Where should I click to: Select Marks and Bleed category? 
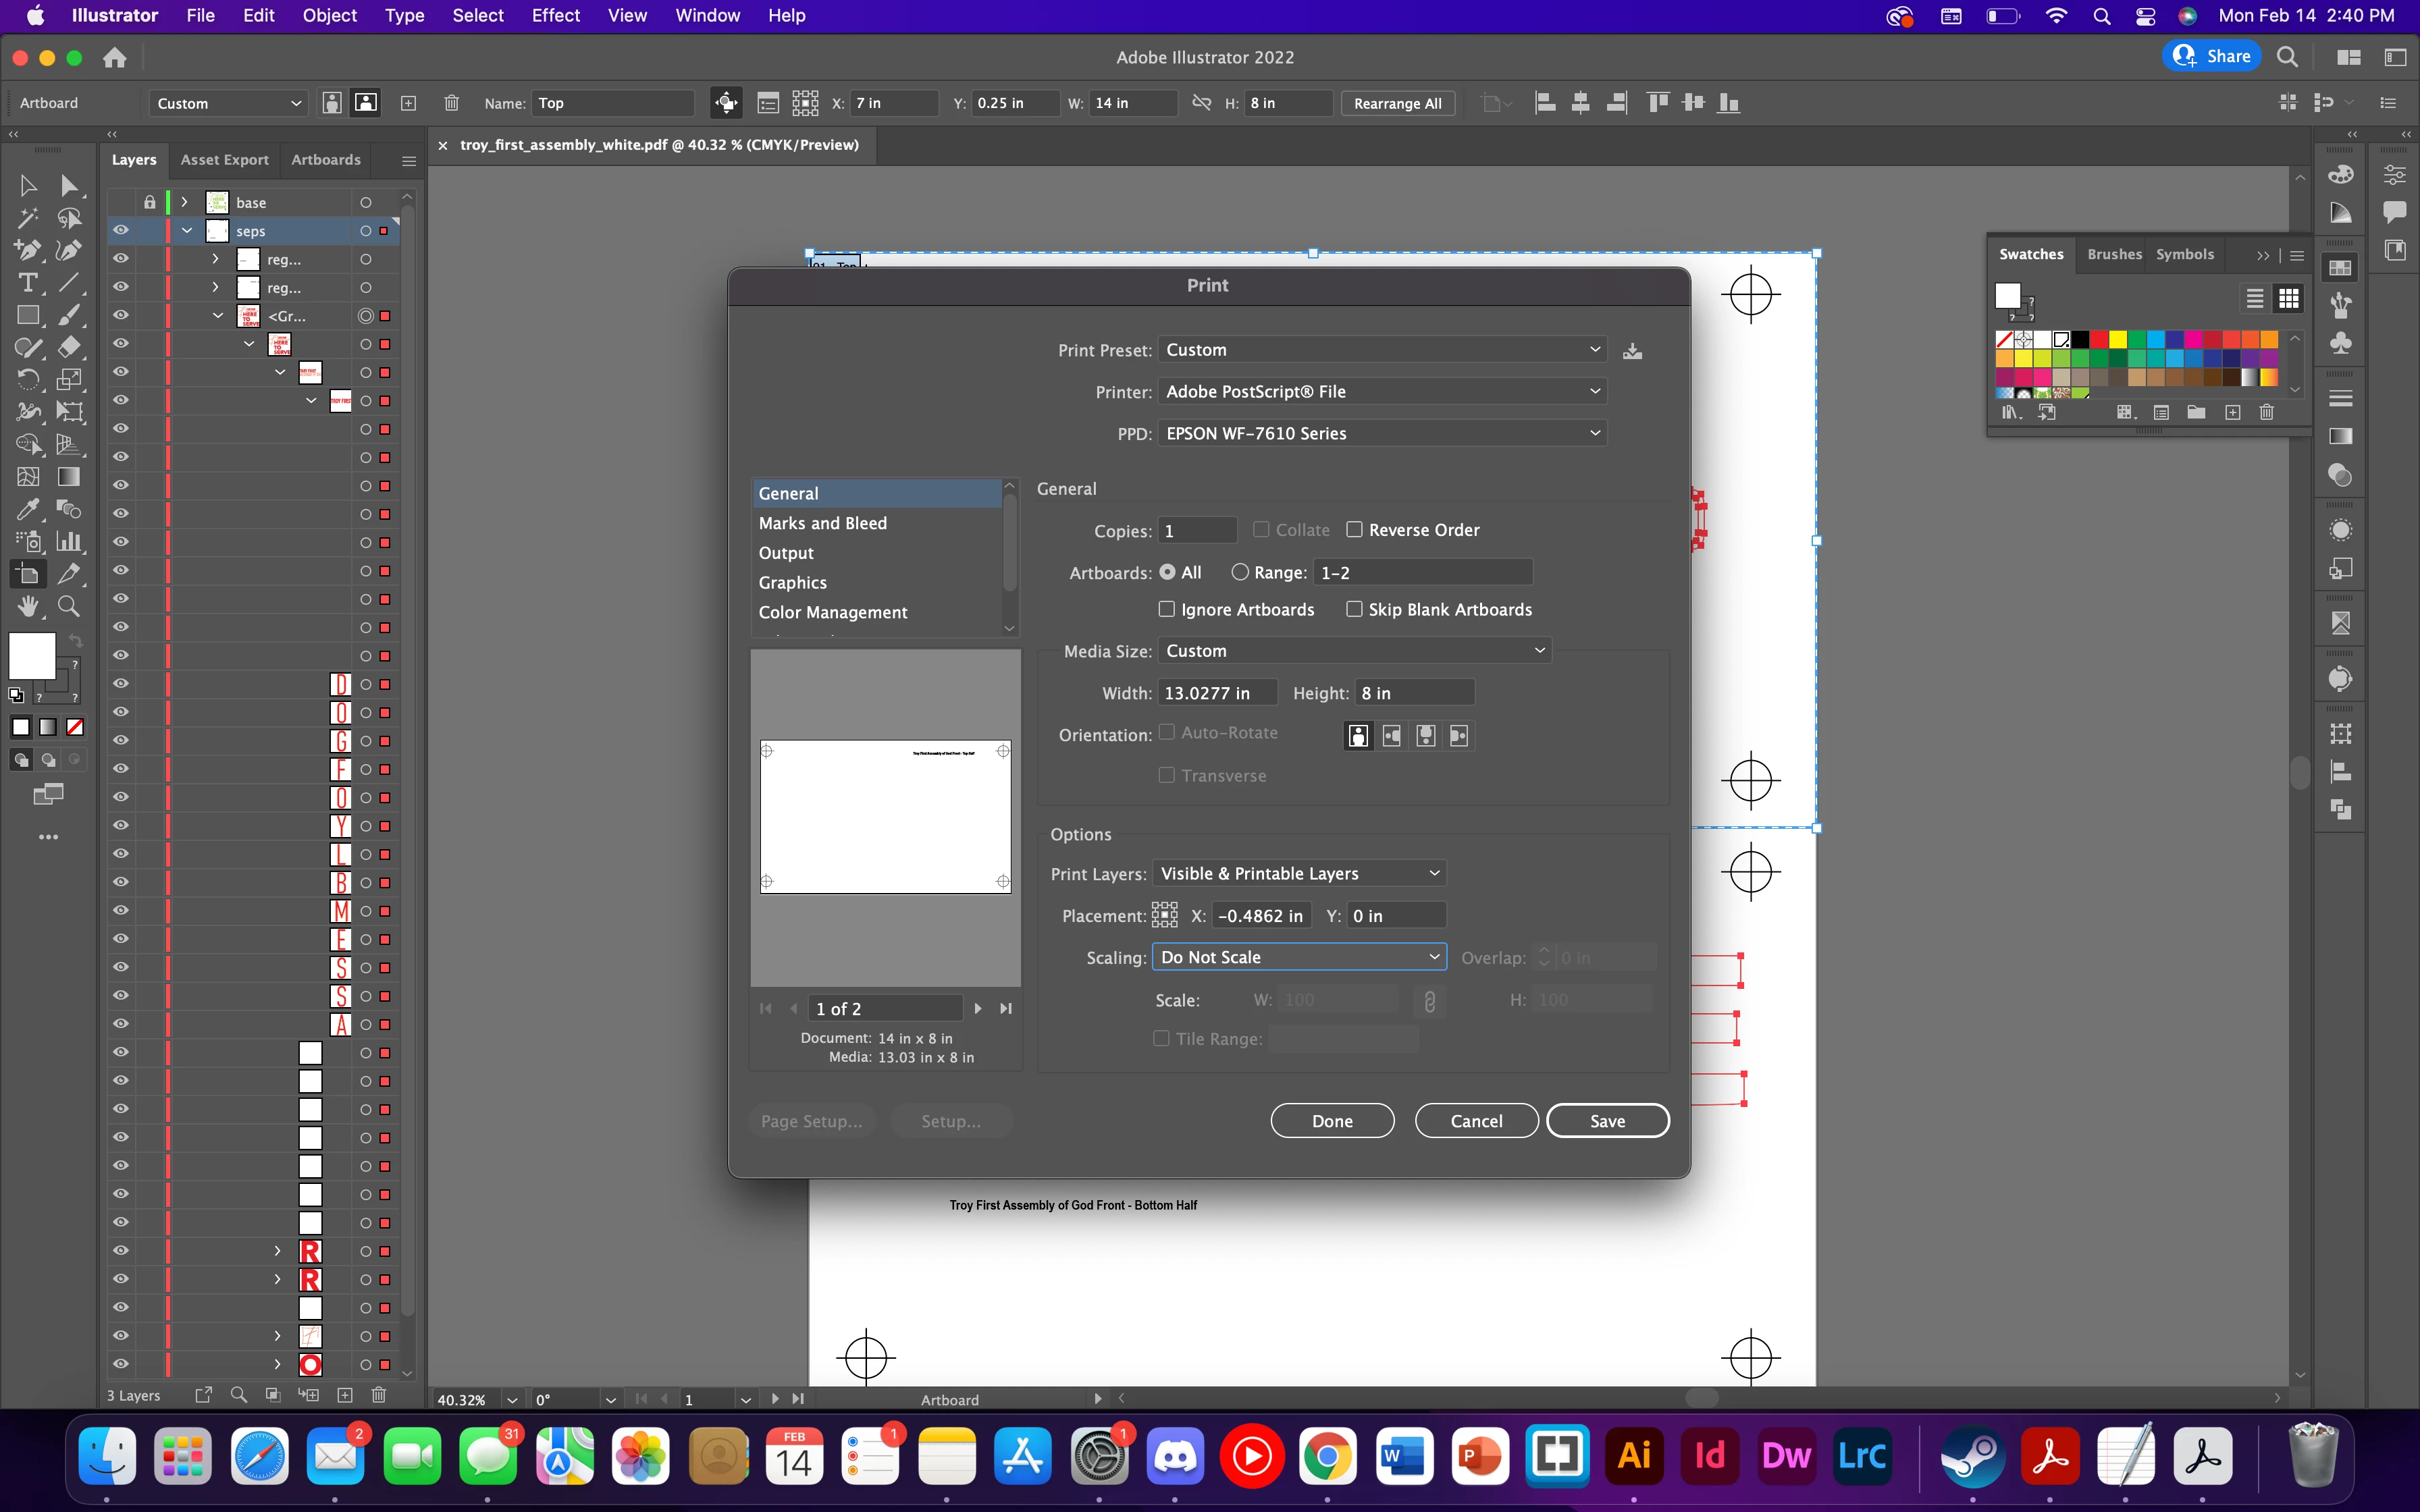[x=822, y=523]
